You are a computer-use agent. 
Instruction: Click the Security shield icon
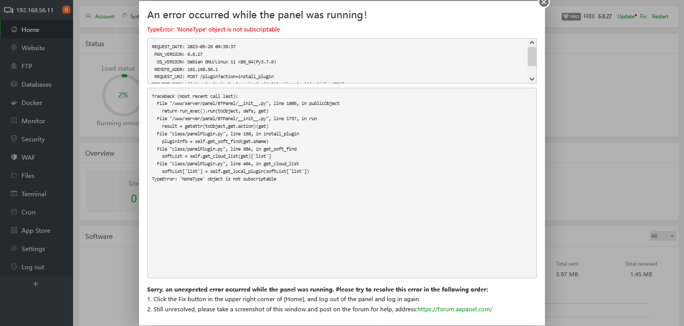(14, 139)
